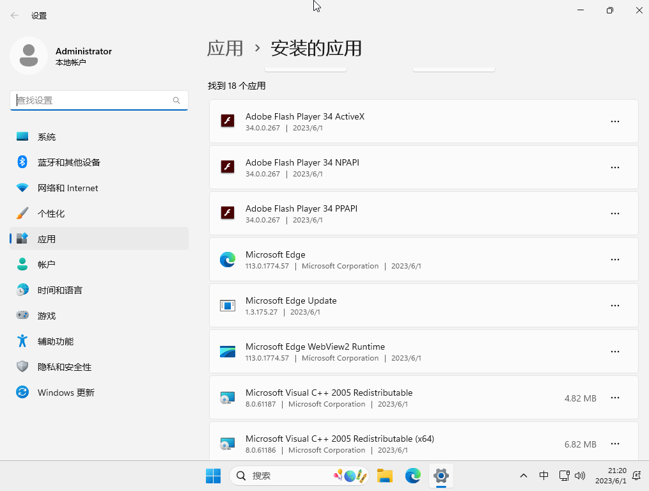Click the Administrator account name

[x=84, y=51]
